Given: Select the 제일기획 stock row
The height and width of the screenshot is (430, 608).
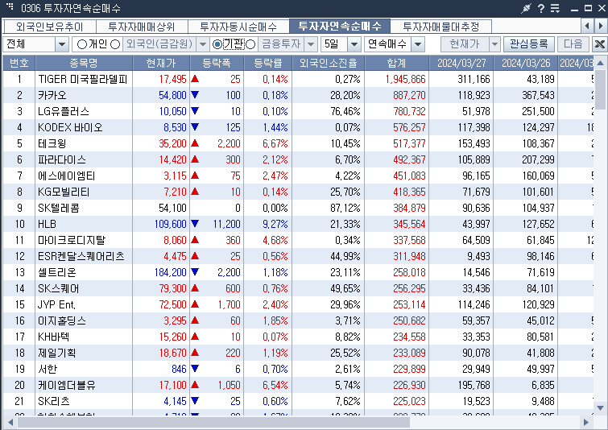Looking at the screenshot, I should point(298,353).
